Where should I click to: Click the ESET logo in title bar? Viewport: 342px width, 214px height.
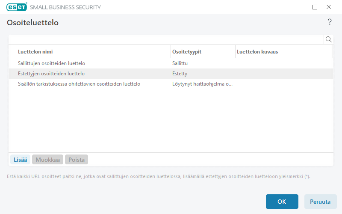coord(17,7)
